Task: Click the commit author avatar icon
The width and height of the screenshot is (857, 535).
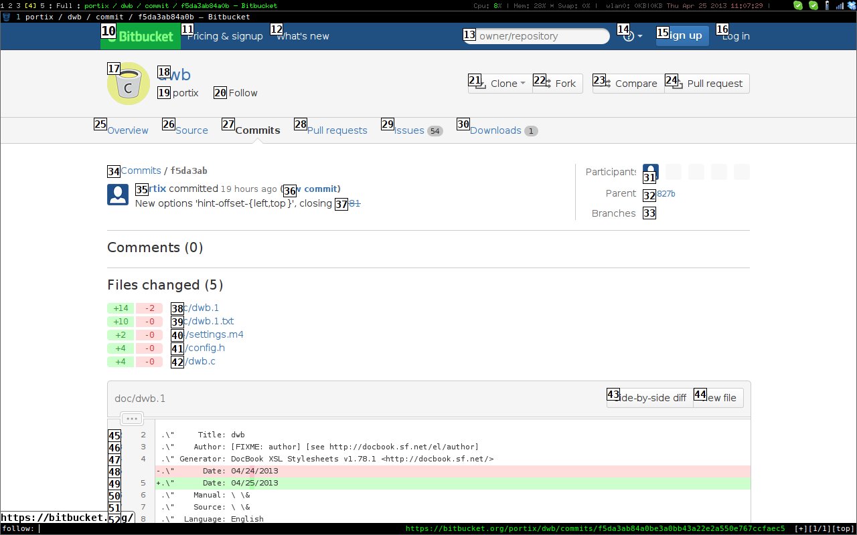Action: point(119,194)
